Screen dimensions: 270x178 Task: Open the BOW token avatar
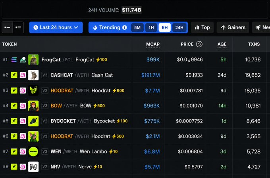click(33, 105)
